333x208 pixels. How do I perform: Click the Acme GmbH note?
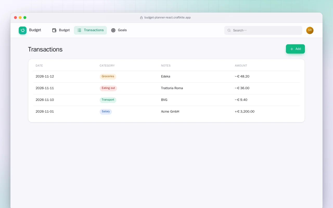[x=170, y=112]
